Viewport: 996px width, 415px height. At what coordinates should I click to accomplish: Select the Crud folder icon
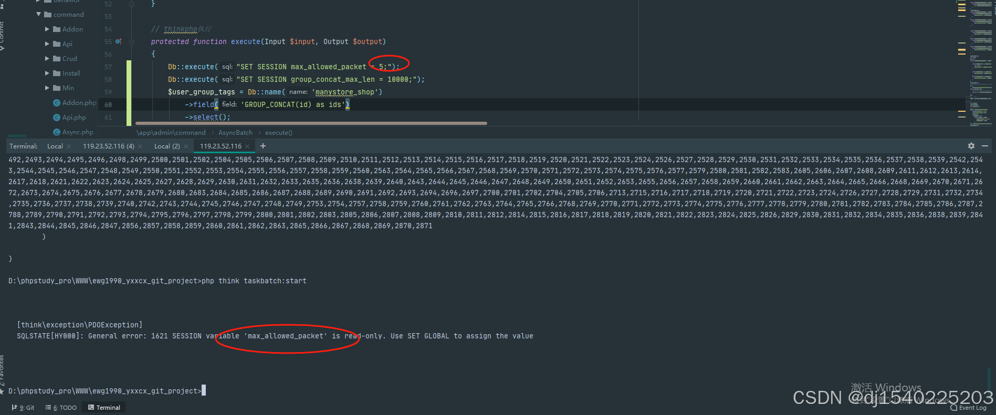coord(57,58)
